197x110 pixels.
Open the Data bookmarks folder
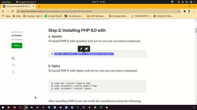(17, 16)
